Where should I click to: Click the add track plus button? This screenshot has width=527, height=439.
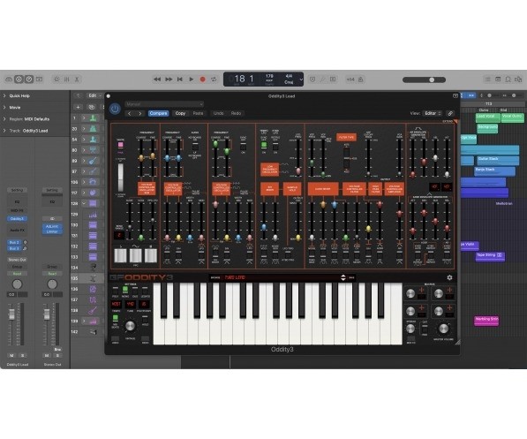pos(78,107)
